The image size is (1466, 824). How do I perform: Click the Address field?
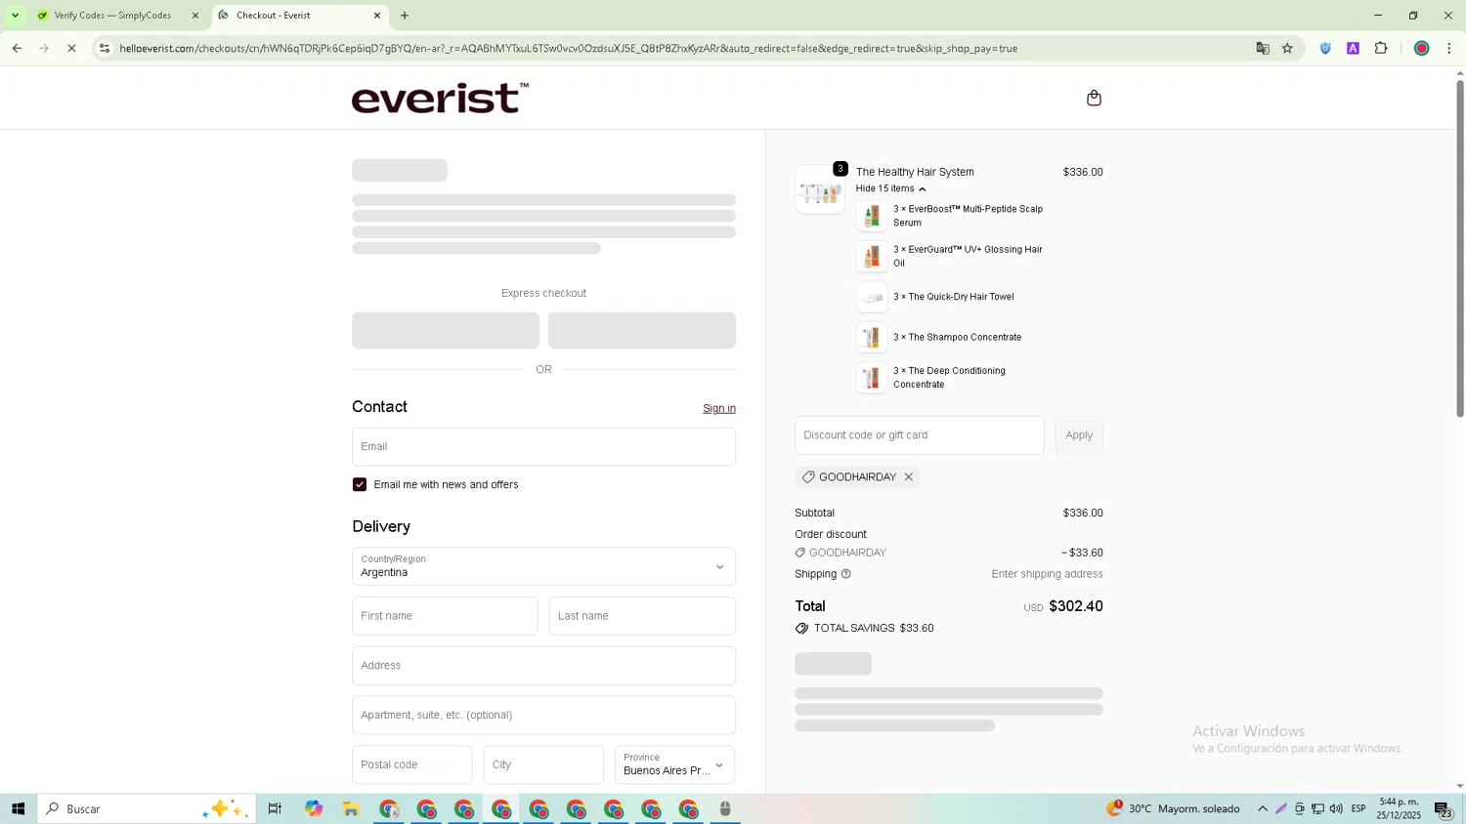pos(543,666)
